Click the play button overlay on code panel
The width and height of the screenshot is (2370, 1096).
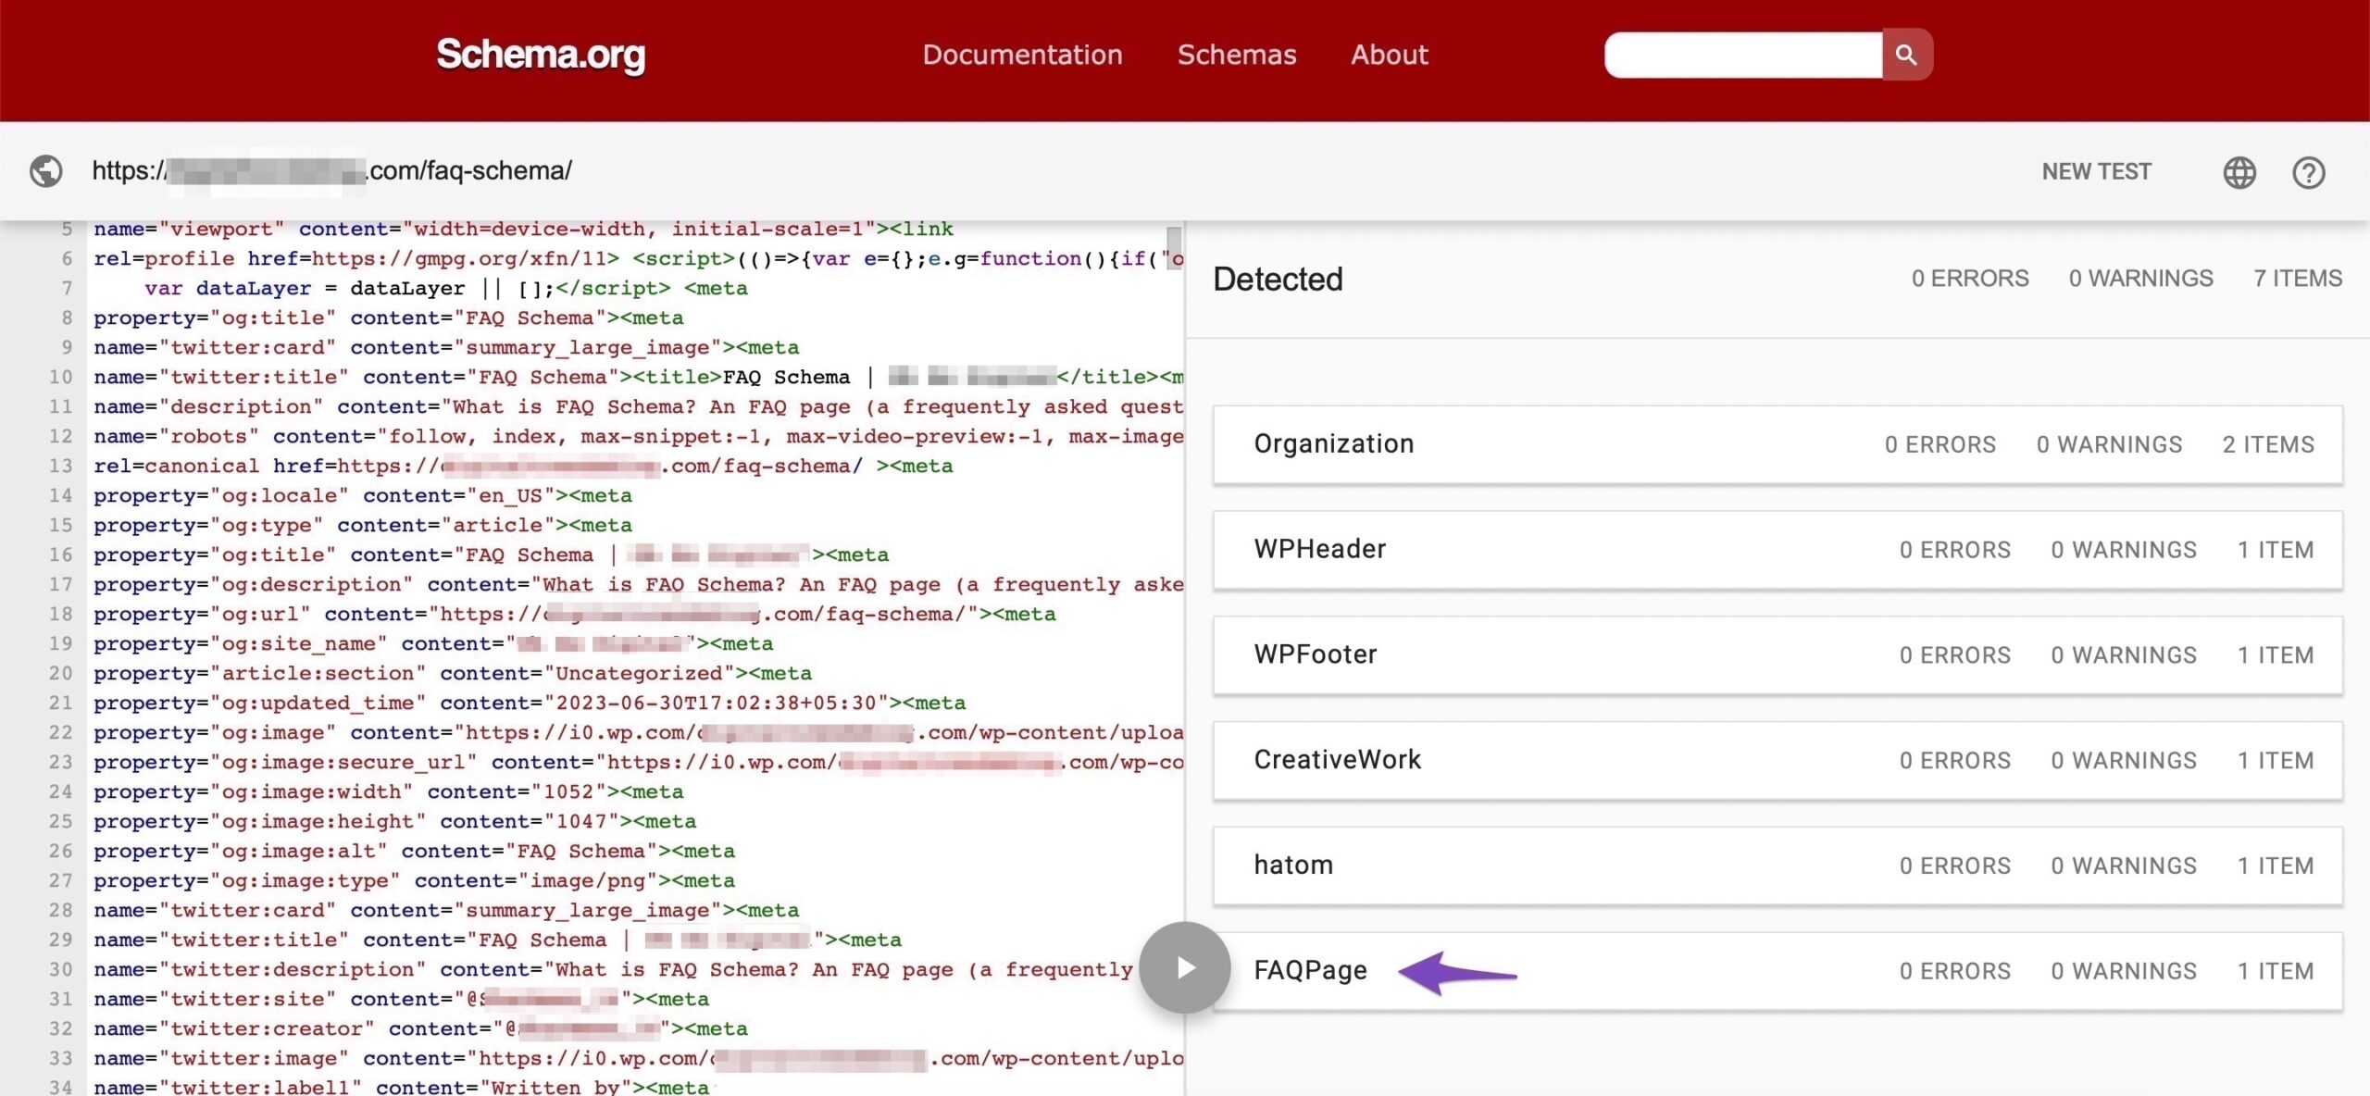pyautogui.click(x=1185, y=967)
